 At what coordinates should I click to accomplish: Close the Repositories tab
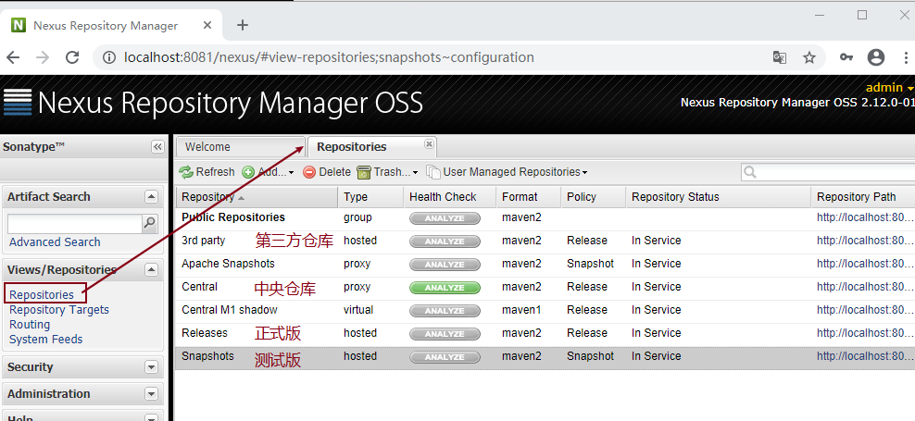(x=429, y=143)
